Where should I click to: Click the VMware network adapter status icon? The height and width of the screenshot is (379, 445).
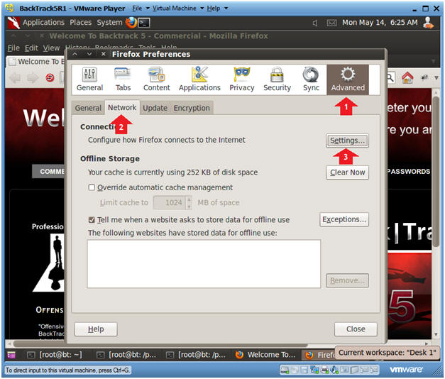point(314,370)
